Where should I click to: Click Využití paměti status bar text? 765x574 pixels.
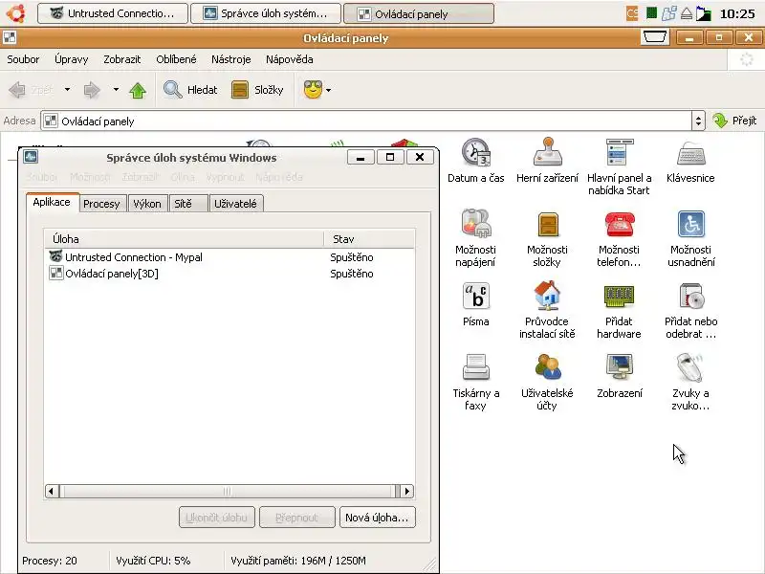click(x=298, y=561)
